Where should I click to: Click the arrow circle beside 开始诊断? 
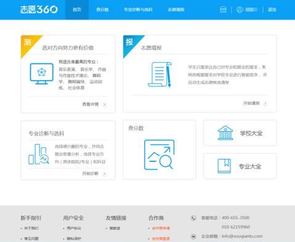[104, 174]
